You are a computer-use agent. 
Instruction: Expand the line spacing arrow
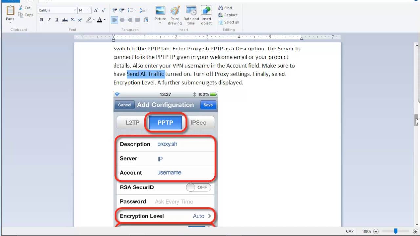pyautogui.click(x=147, y=10)
